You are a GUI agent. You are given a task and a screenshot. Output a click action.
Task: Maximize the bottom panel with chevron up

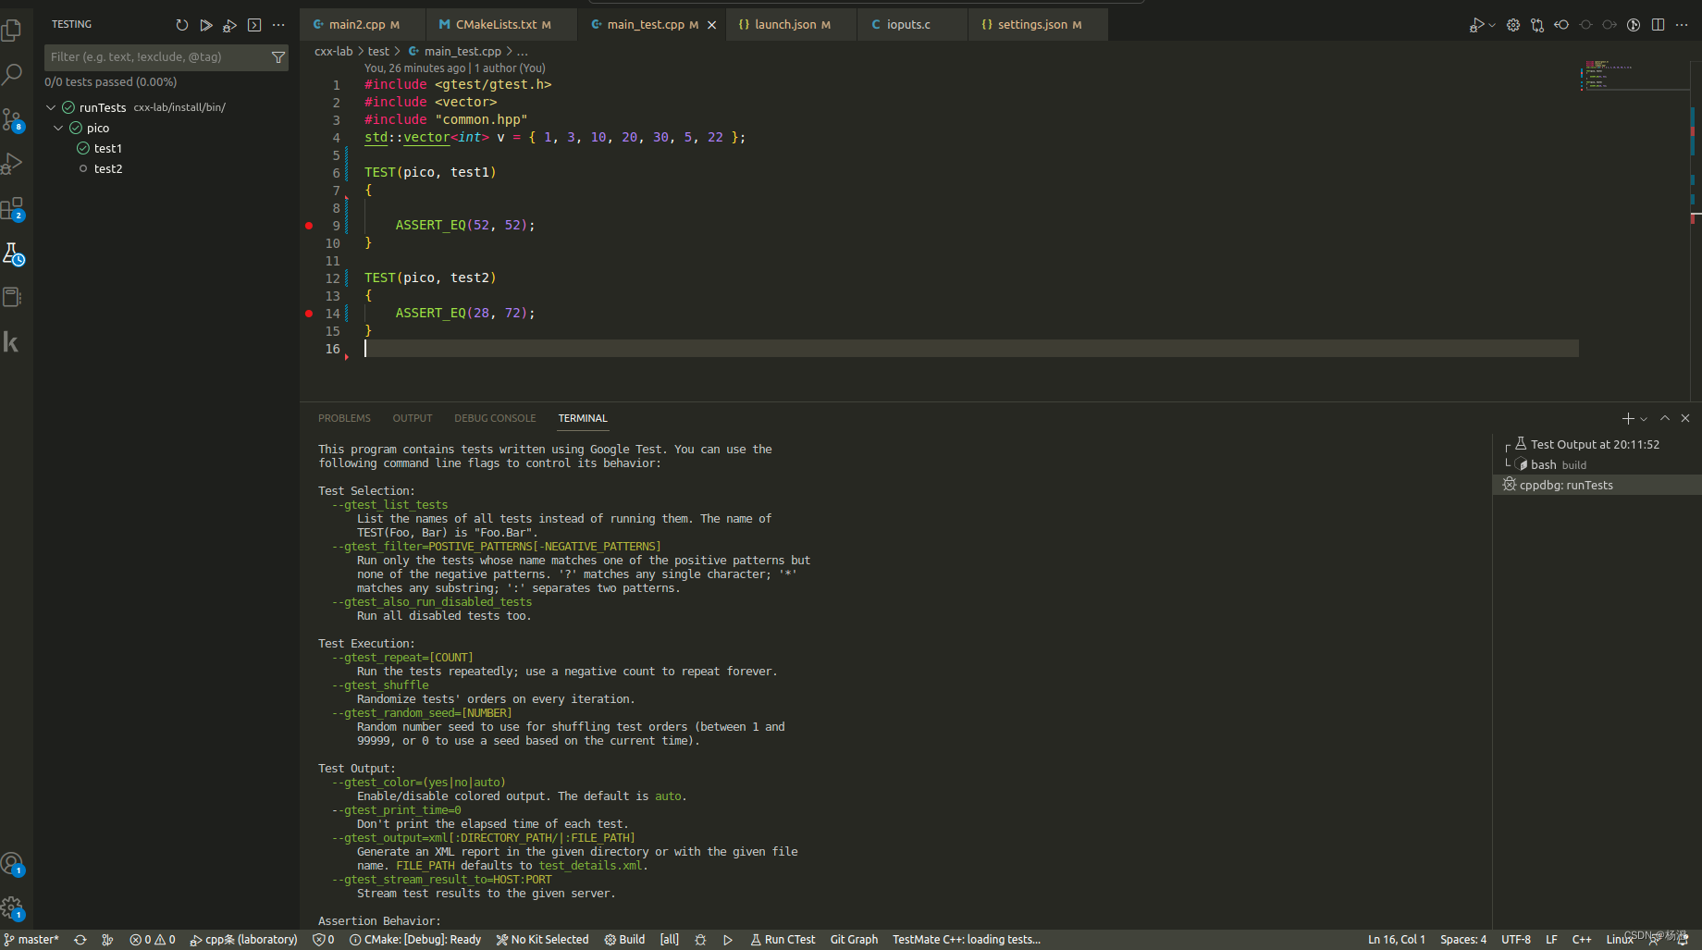click(x=1665, y=418)
